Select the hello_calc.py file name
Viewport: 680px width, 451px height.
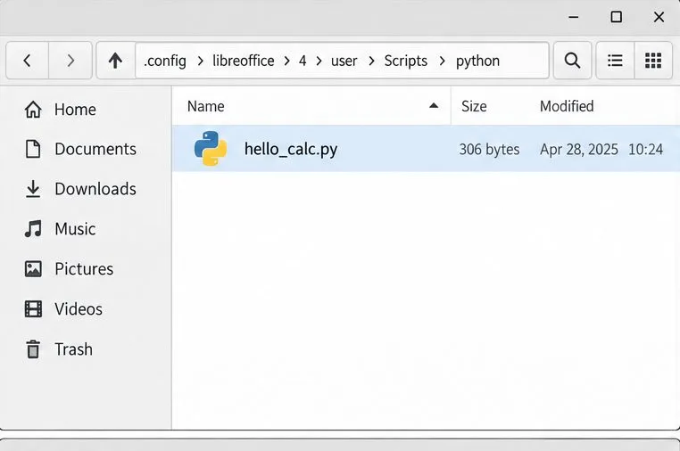tap(291, 149)
